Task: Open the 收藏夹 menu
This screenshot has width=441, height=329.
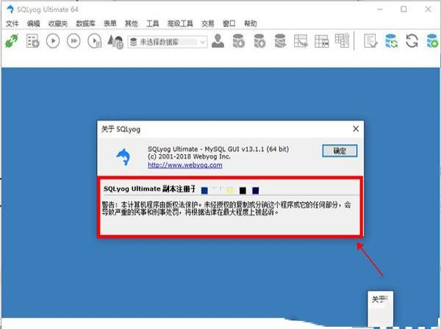Action: pyautogui.click(x=58, y=23)
